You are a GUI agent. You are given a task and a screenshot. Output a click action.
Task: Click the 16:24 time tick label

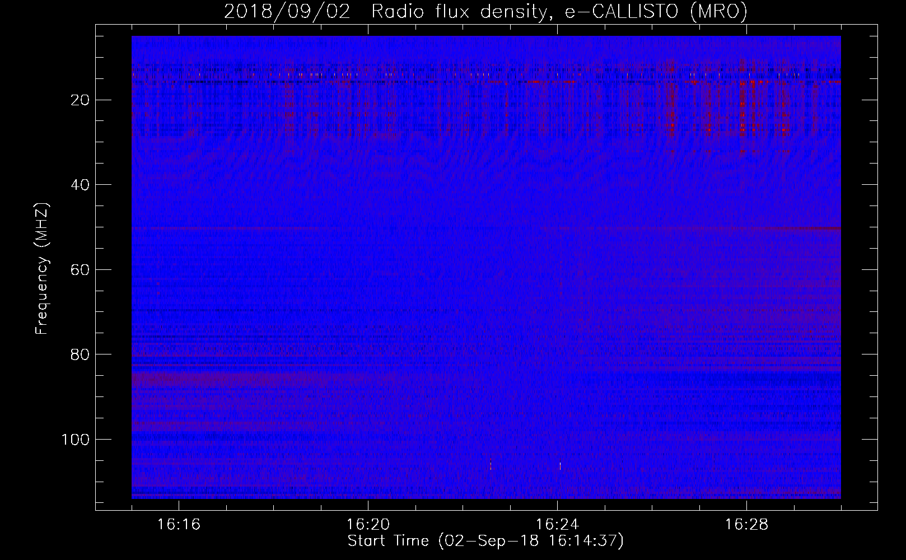(x=558, y=525)
